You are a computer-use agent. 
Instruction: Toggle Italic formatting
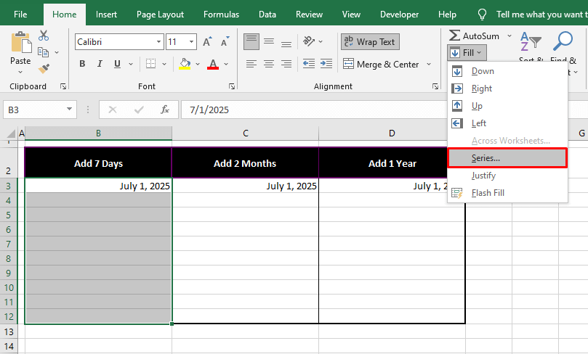[x=100, y=64]
